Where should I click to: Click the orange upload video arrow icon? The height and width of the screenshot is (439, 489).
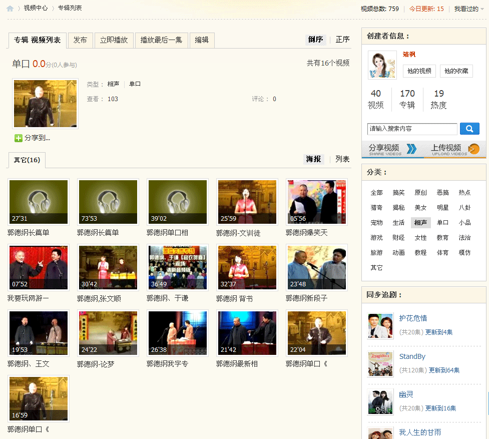tap(473, 149)
